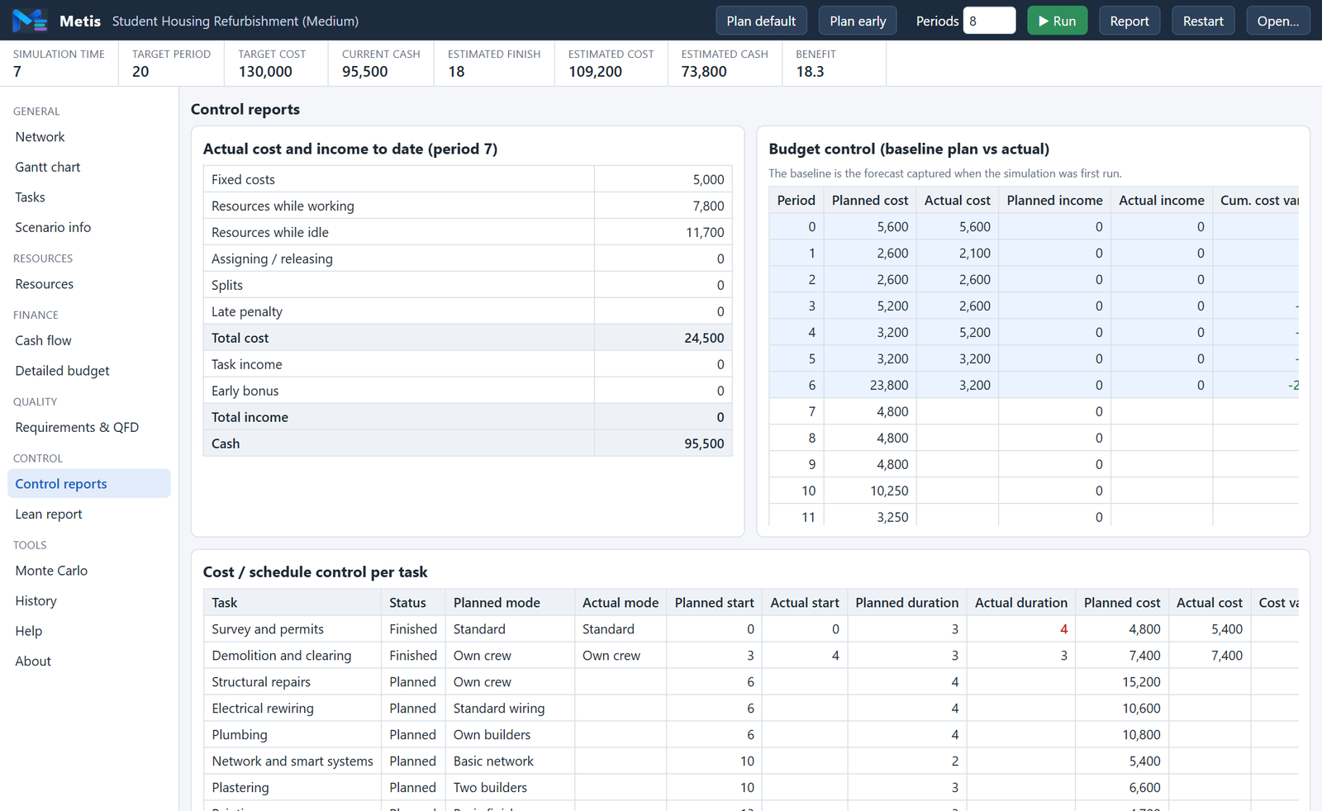Open the Resources sidebar item
The width and height of the screenshot is (1322, 811).
(x=89, y=284)
